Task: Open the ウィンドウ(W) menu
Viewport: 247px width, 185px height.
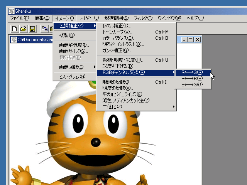Action: pyautogui.click(x=169, y=18)
